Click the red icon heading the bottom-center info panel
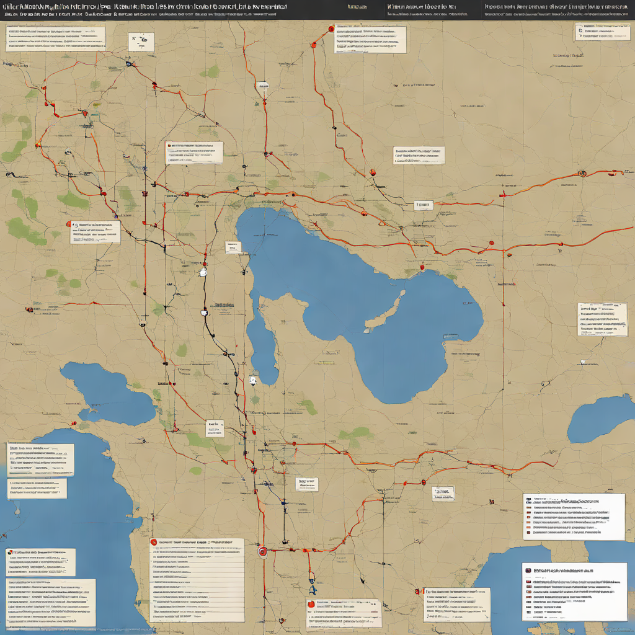635x635 pixels. pyautogui.click(x=154, y=541)
